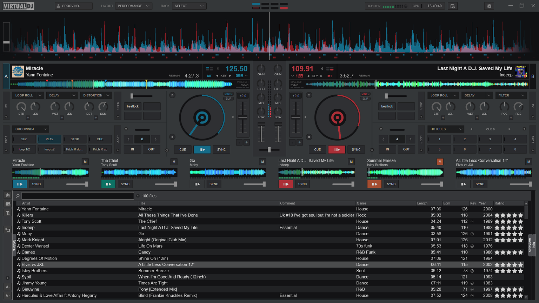Click the GROOVINDJ user account button

[74, 6]
